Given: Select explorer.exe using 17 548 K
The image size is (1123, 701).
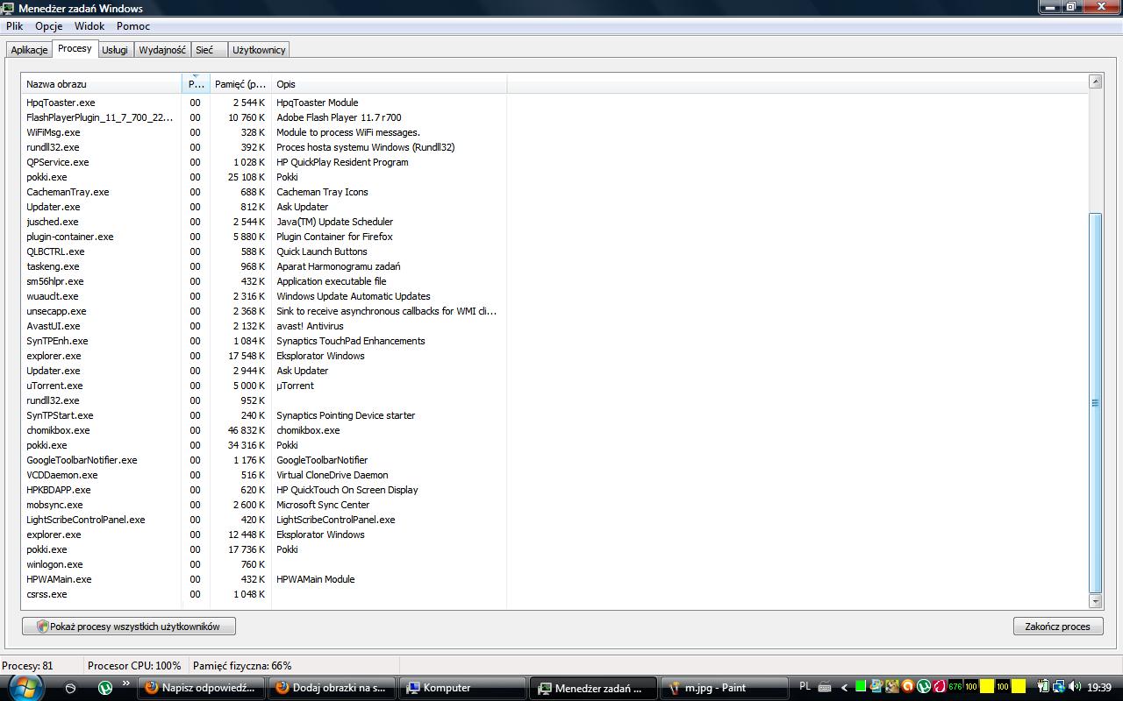Looking at the screenshot, I should point(264,356).
